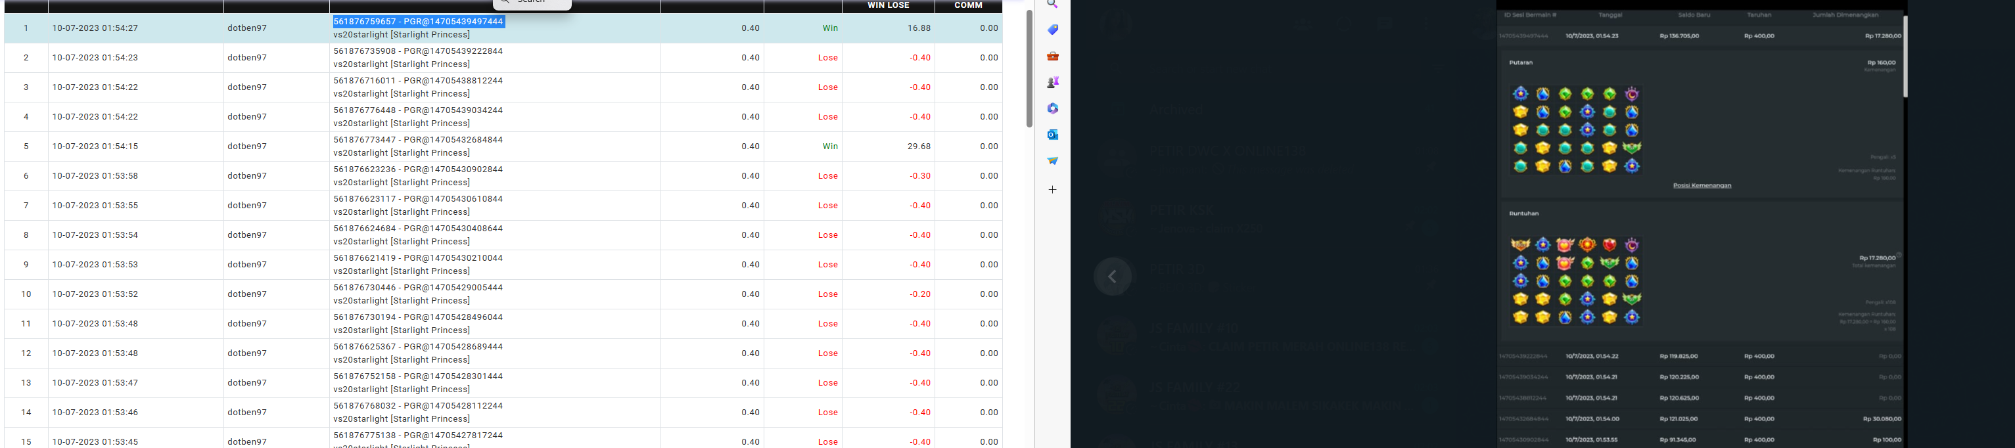
Task: Click the row number 12 cell
Action: [x=26, y=353]
